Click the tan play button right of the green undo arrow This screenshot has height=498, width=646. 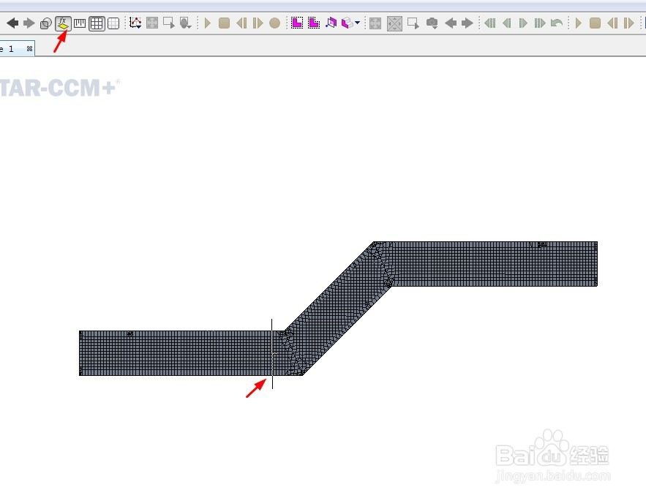point(579,23)
